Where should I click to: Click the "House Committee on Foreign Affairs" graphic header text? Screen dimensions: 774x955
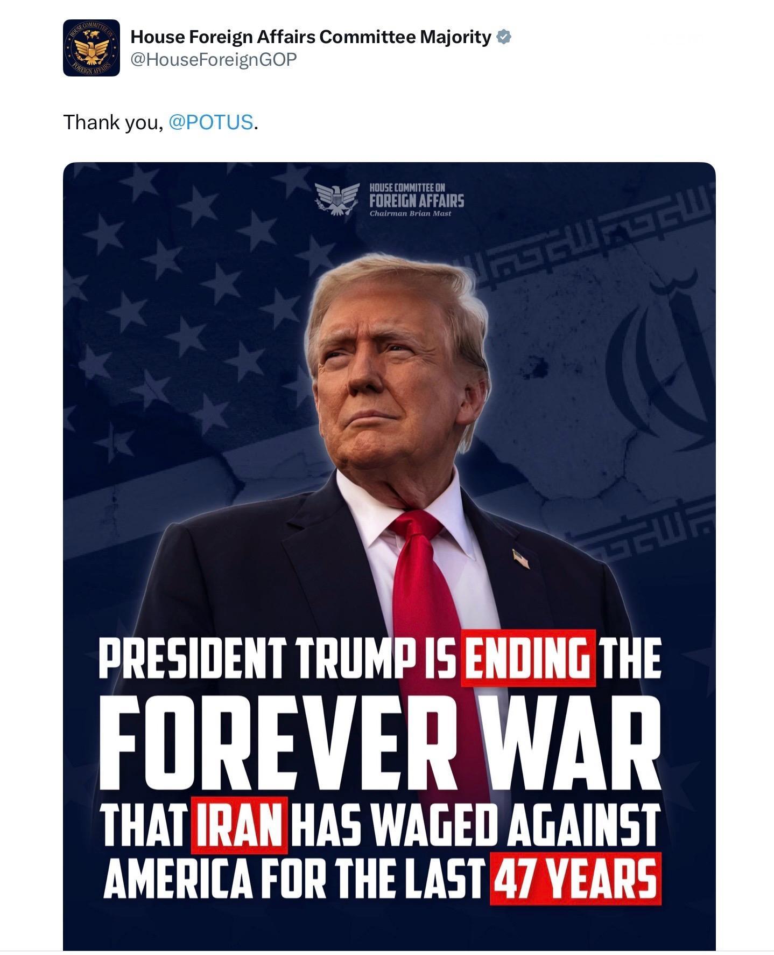pyautogui.click(x=416, y=194)
